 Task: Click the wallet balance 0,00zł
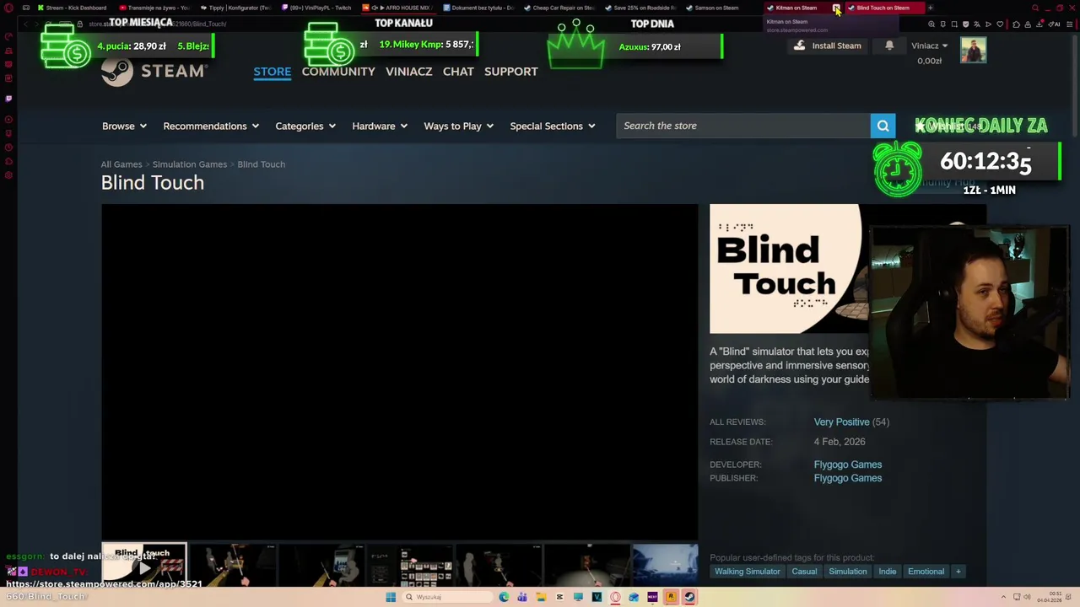929,61
